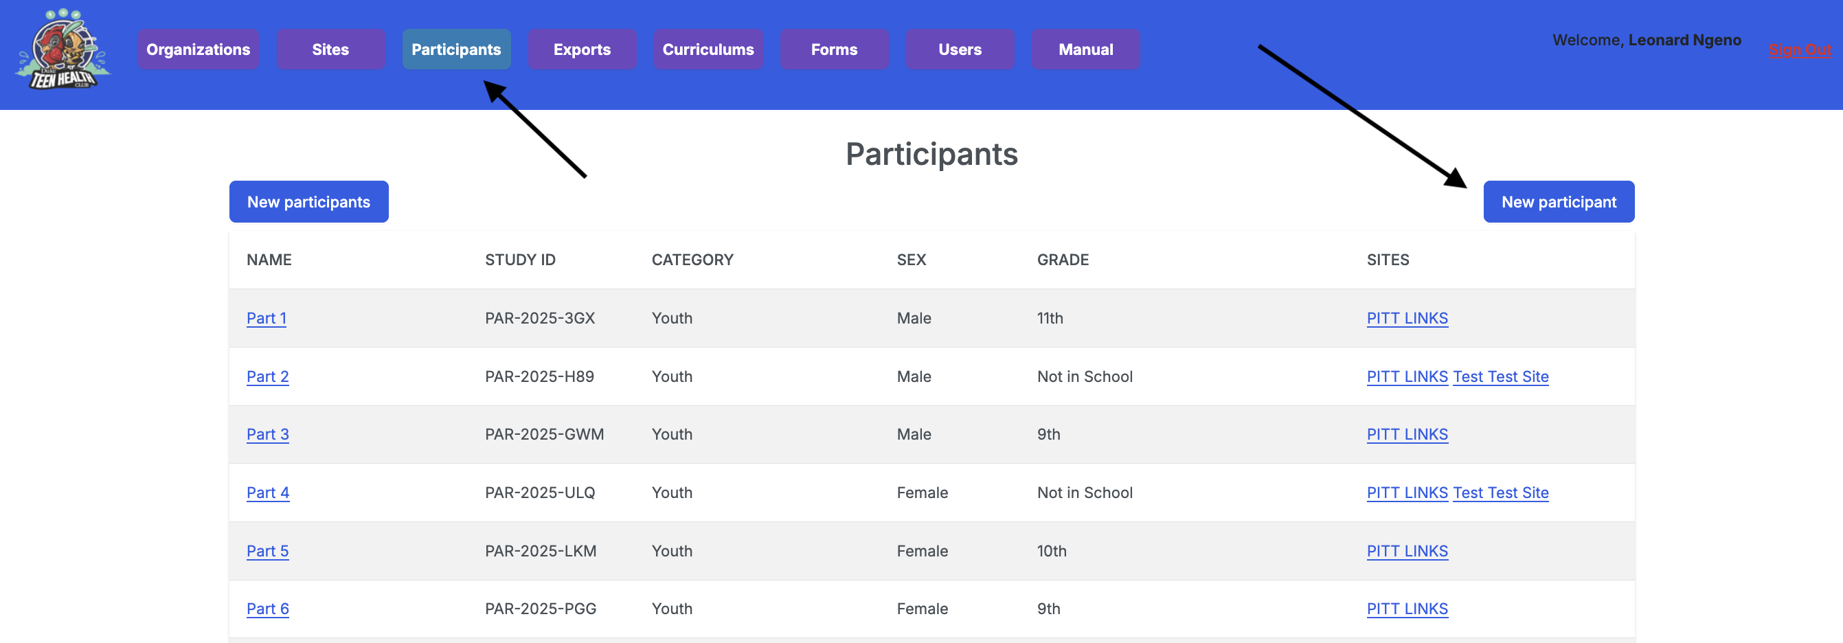
Task: Open participant Part 1
Action: 266,318
